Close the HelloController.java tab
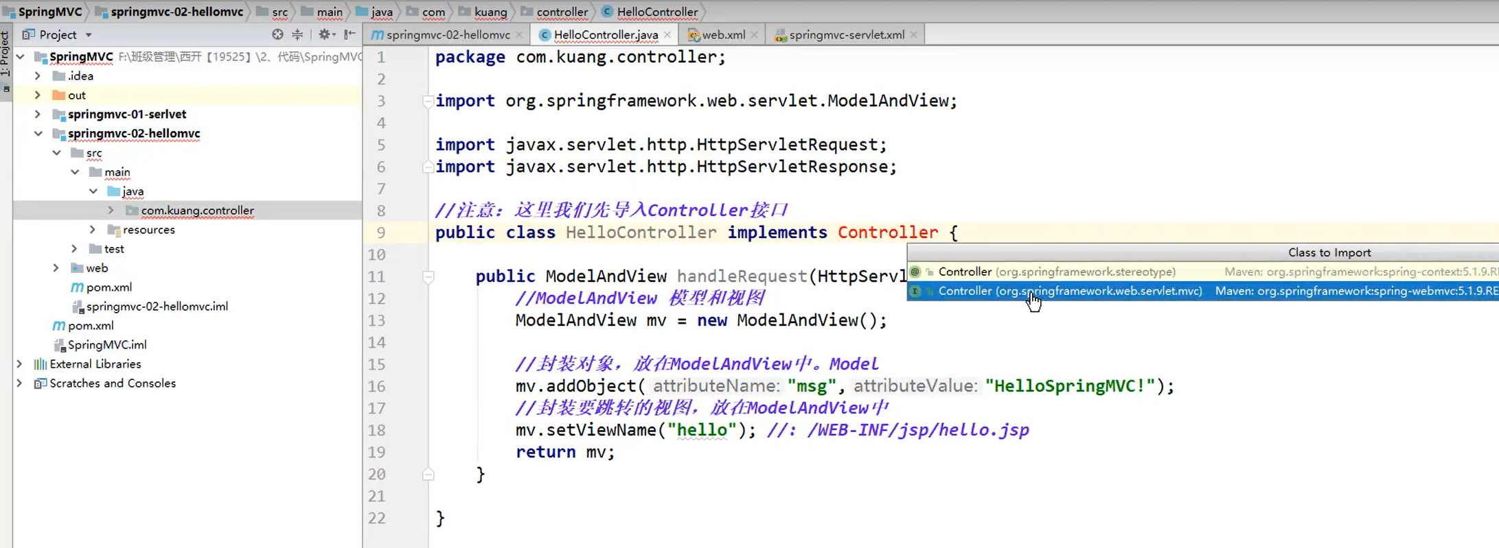Image resolution: width=1499 pixels, height=548 pixels. click(667, 35)
